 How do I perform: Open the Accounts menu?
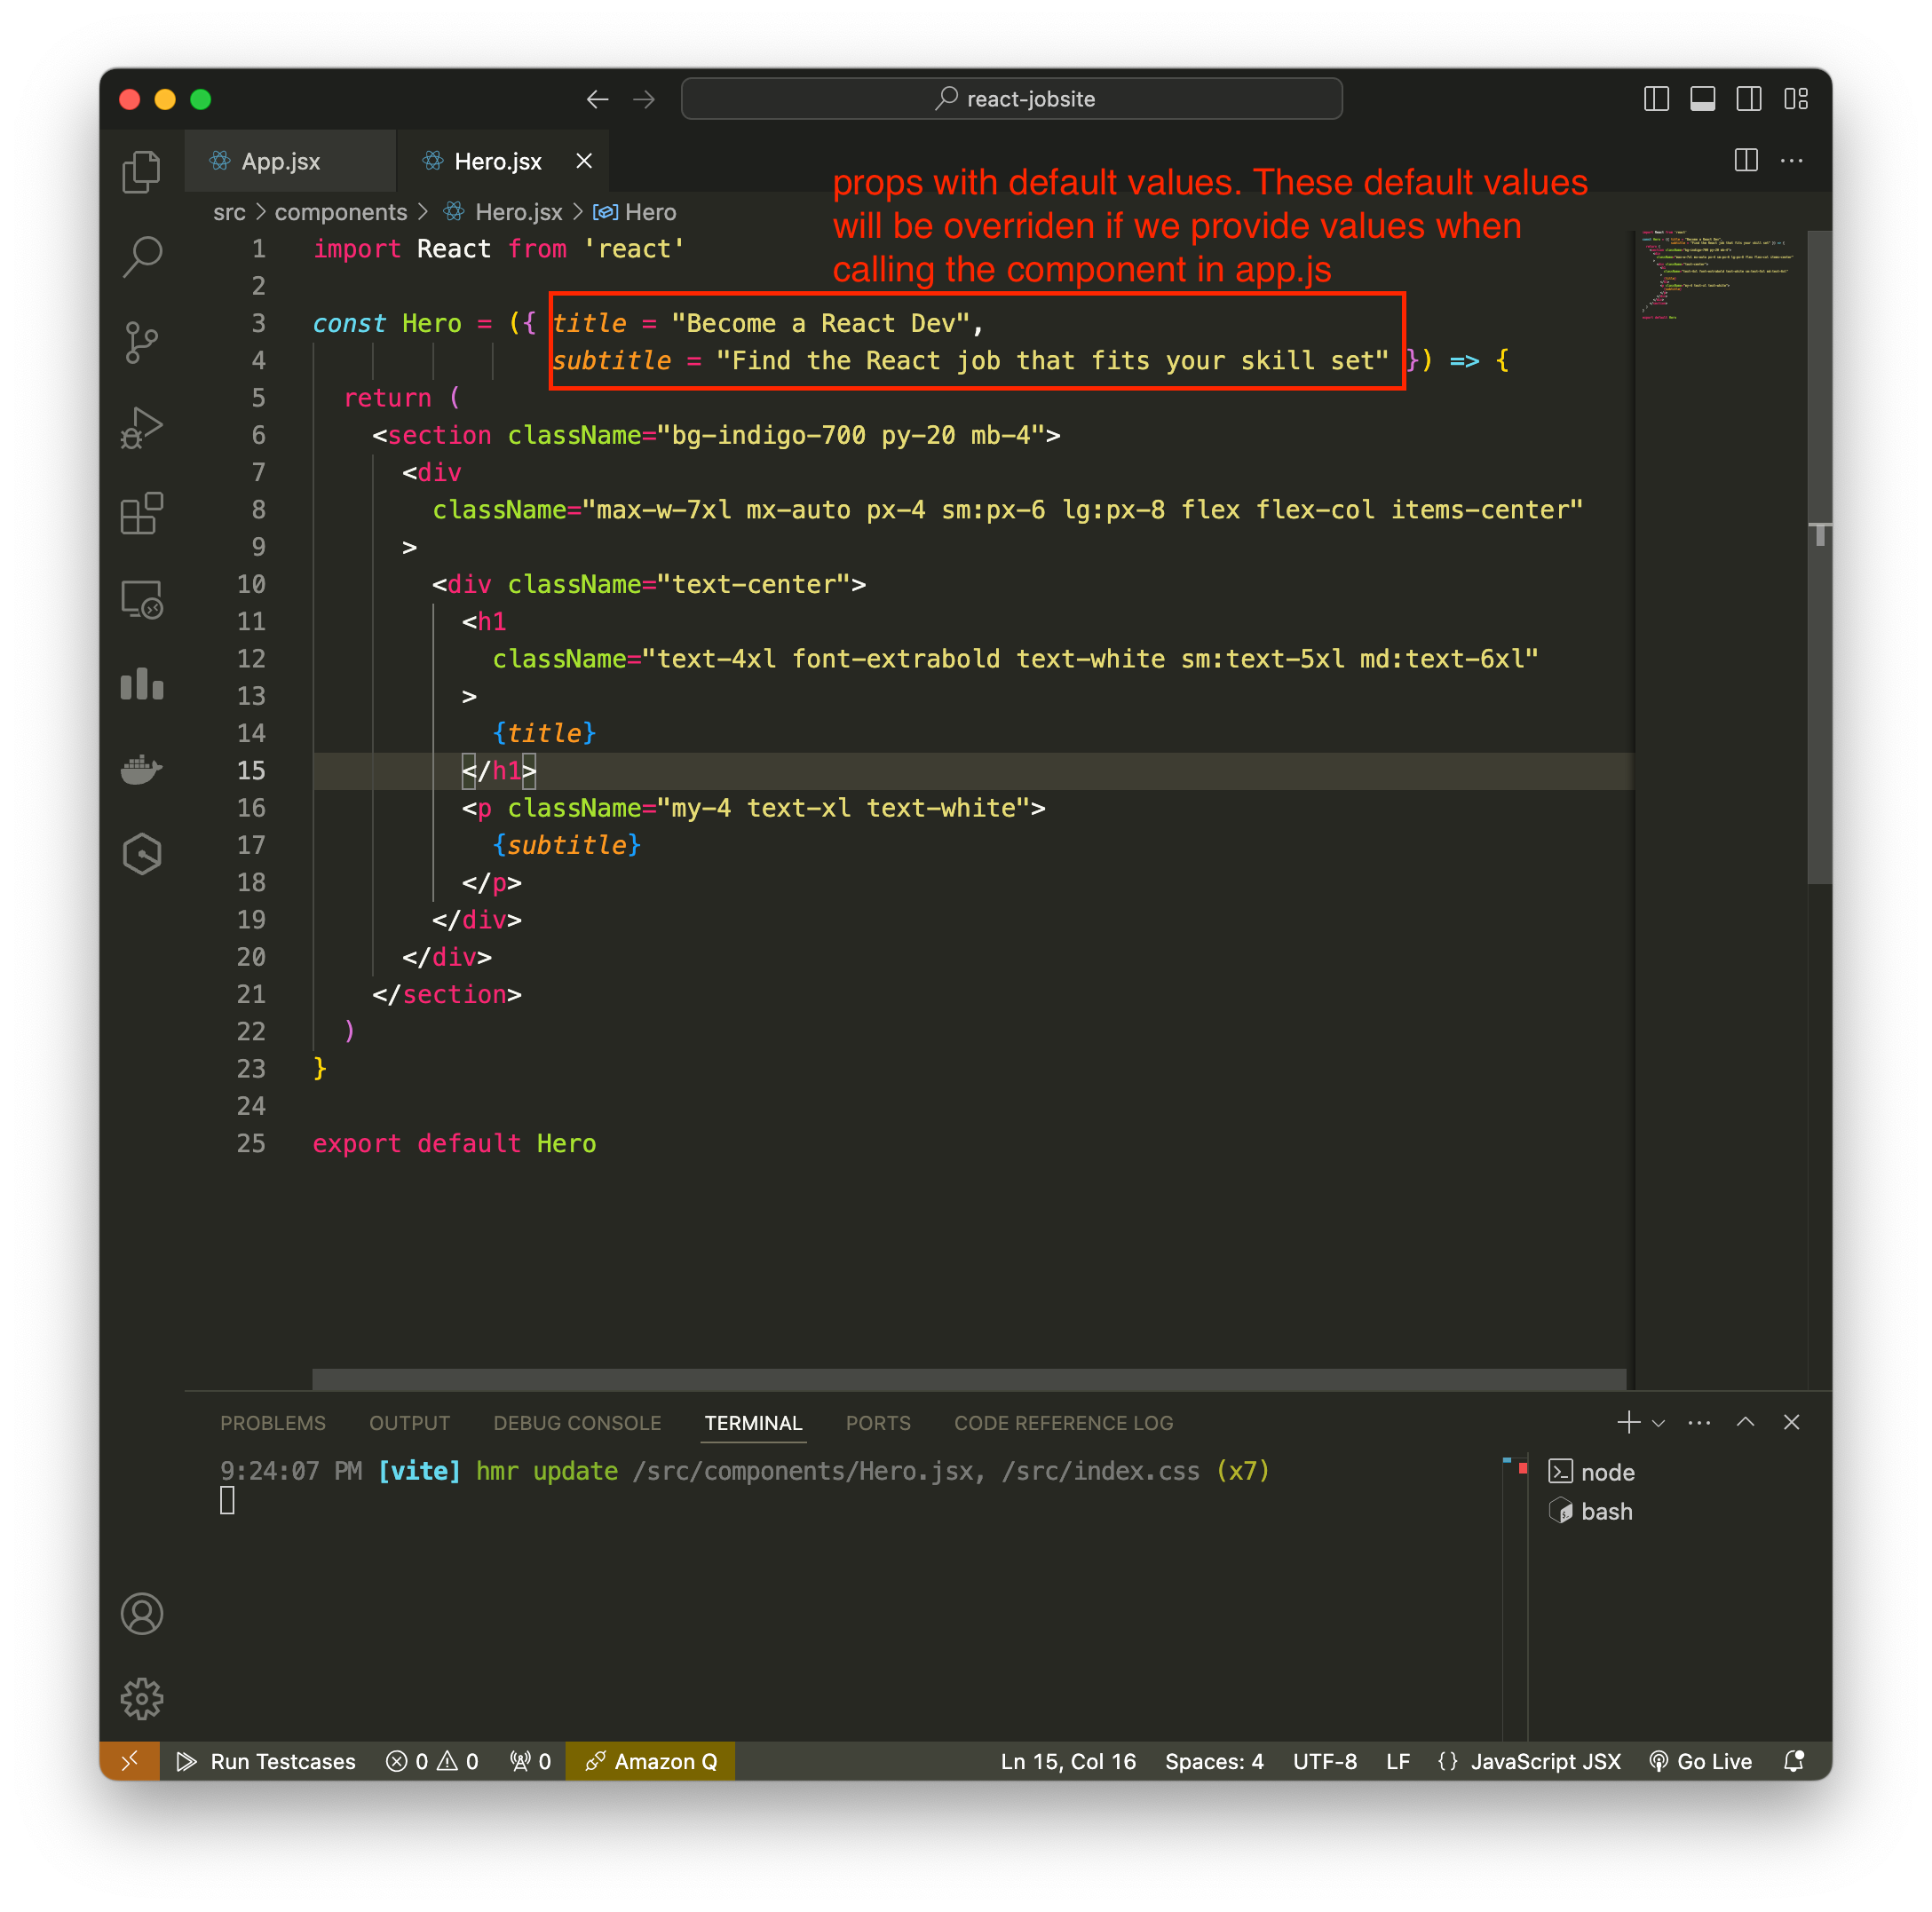[141, 1614]
